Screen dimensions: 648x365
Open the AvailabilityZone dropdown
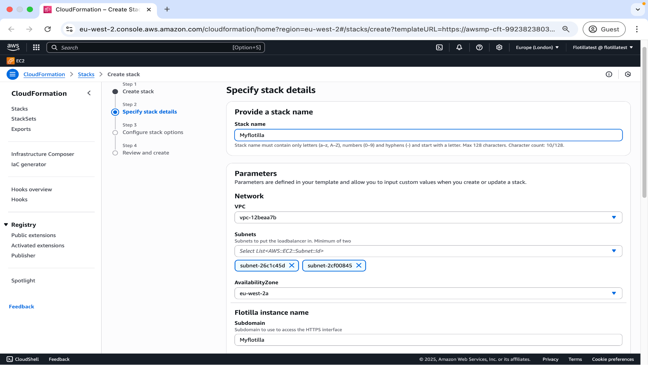coord(428,293)
